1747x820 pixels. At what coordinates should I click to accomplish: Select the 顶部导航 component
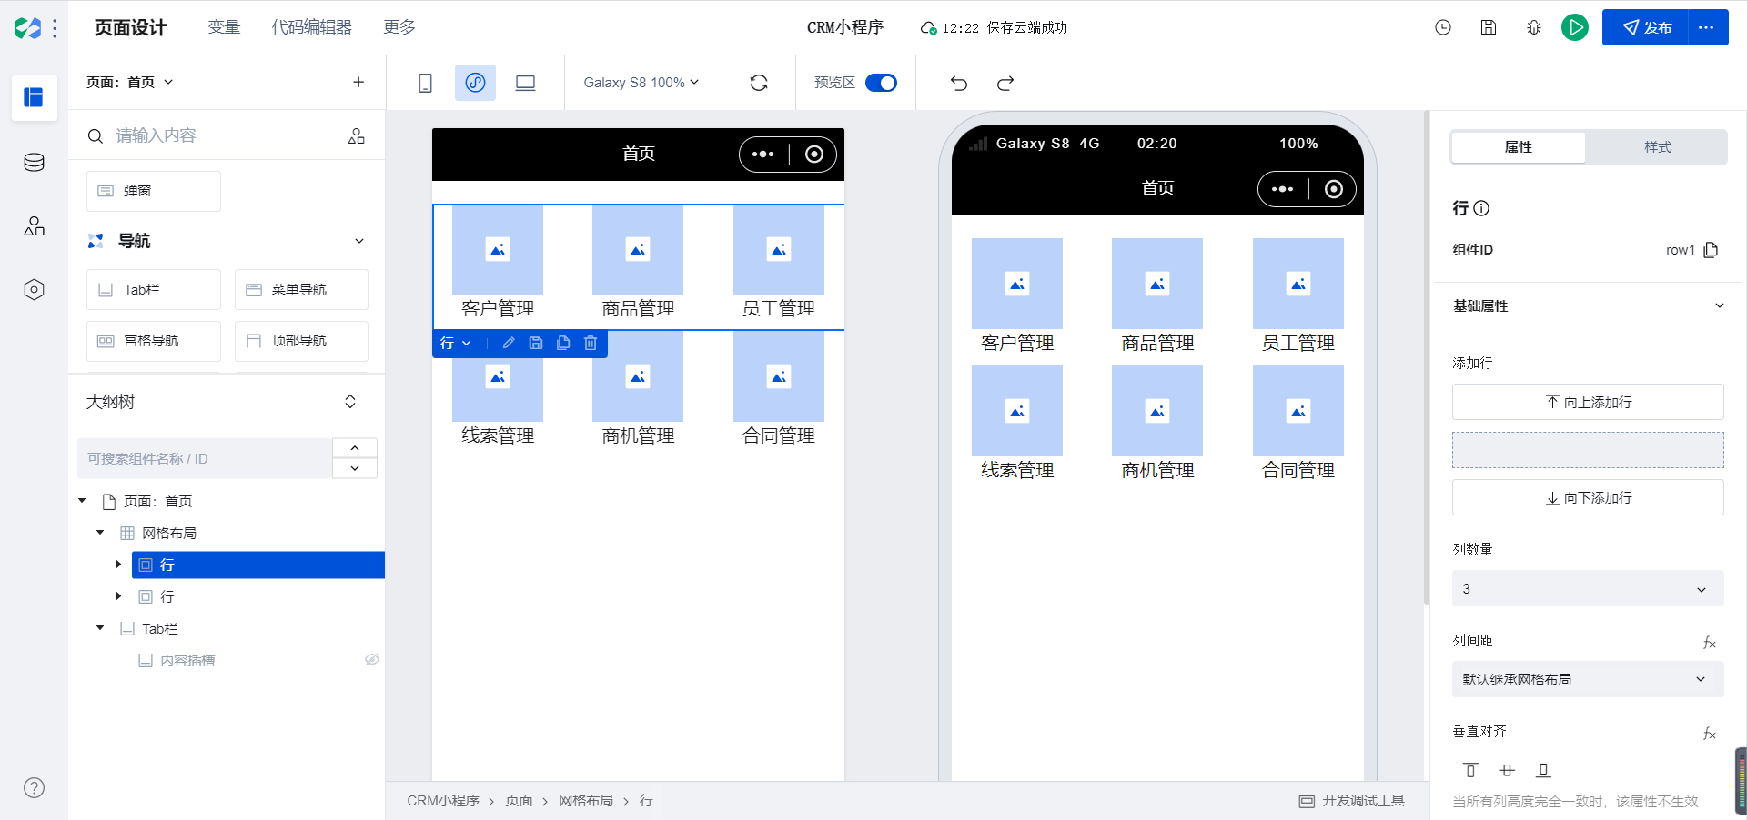[301, 341]
